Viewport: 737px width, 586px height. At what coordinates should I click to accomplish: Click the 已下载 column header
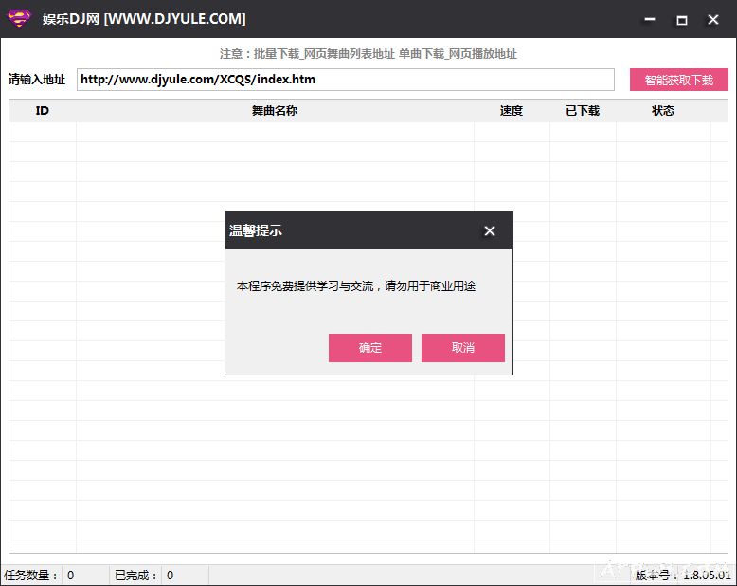click(x=583, y=111)
